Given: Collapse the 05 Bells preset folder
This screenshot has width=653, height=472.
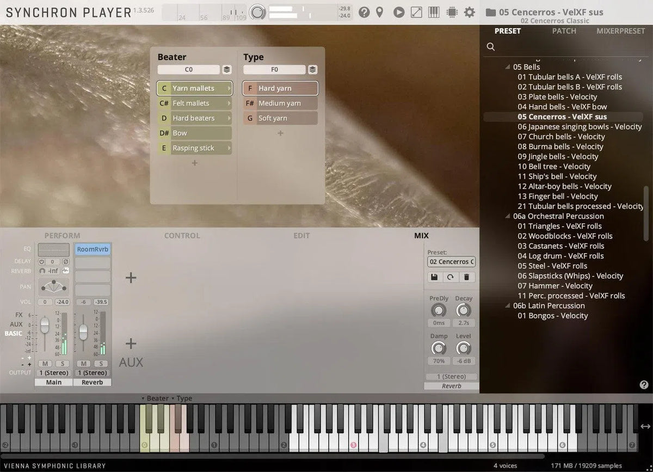Looking at the screenshot, I should tap(507, 66).
